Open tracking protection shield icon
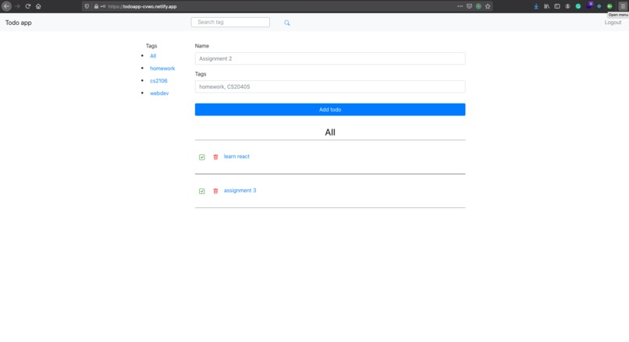This screenshot has width=629, height=342. point(87,6)
